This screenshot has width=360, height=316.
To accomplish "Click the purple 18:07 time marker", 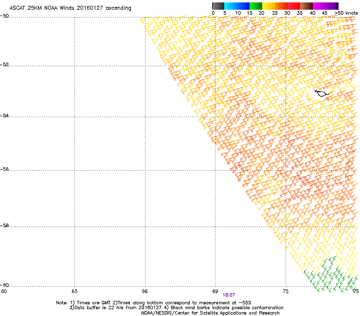I will click(x=229, y=295).
